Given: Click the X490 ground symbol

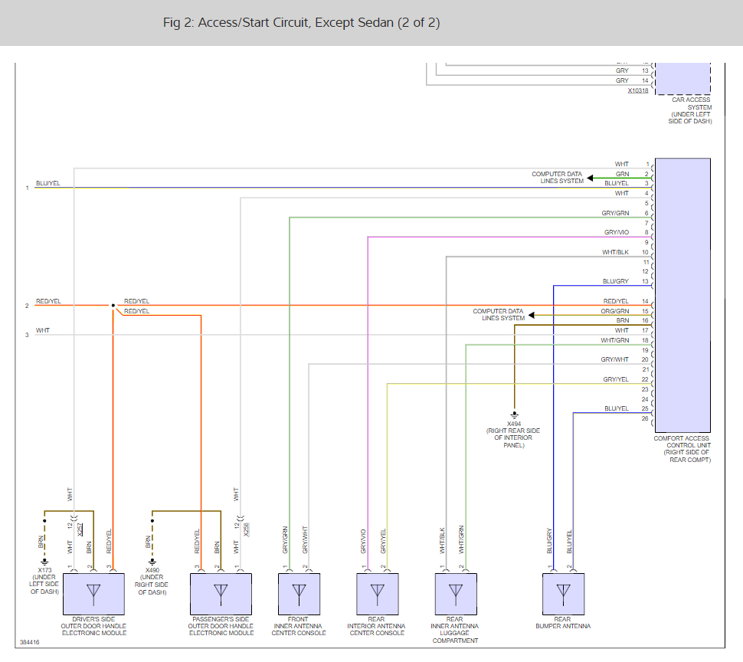Looking at the screenshot, I should 152,562.
